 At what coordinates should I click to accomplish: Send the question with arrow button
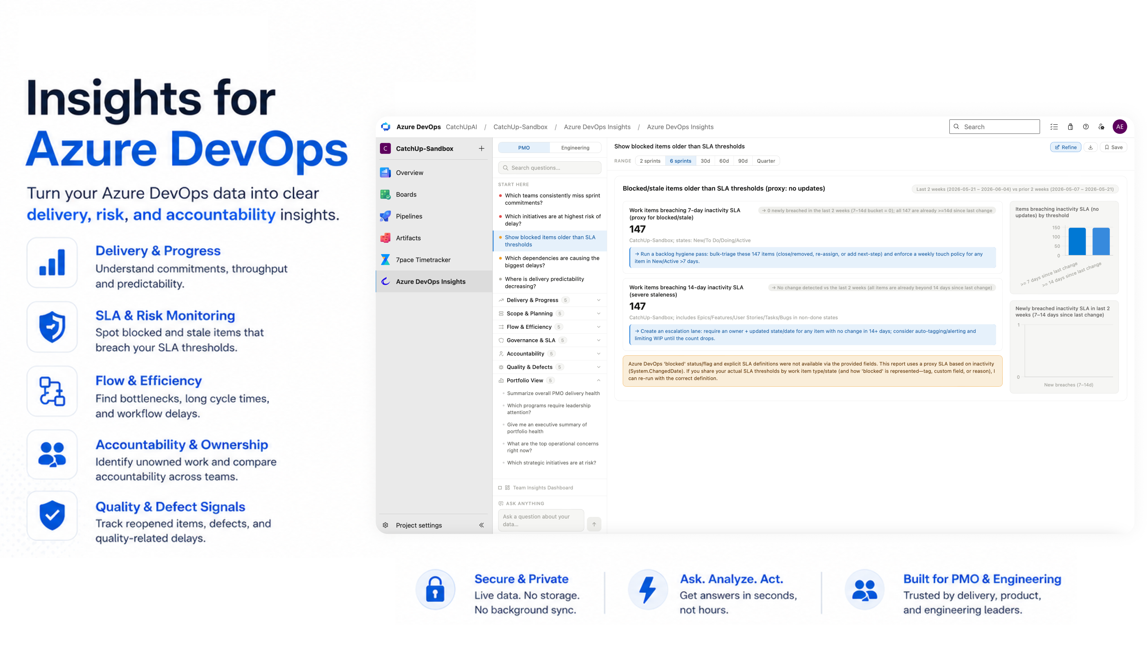594,524
